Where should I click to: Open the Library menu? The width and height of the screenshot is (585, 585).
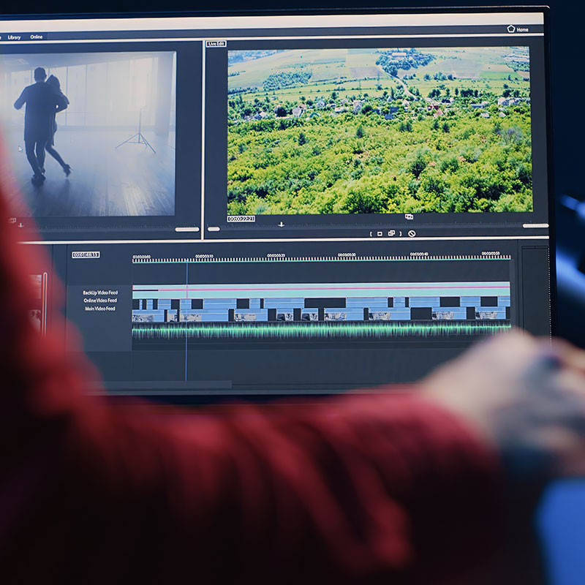(x=14, y=37)
